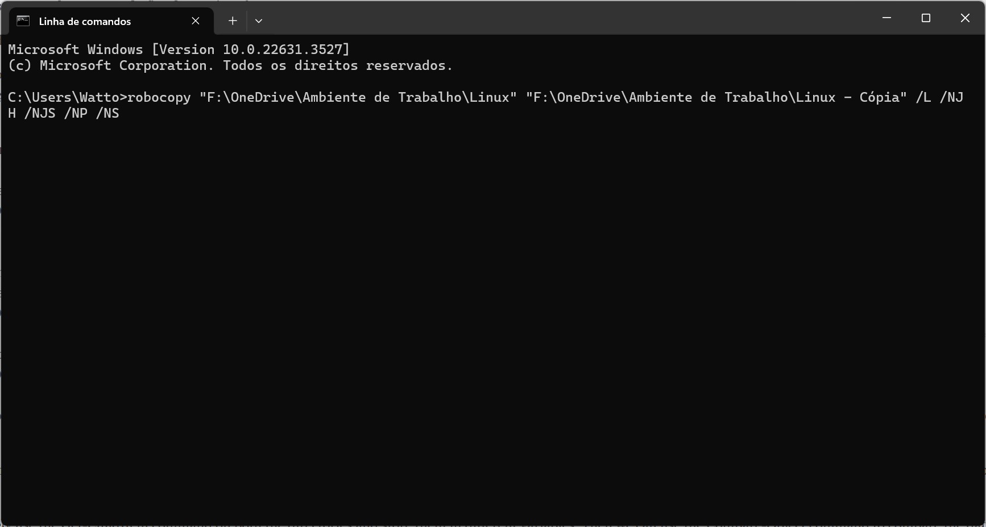Maximize the terminal window

[926, 18]
